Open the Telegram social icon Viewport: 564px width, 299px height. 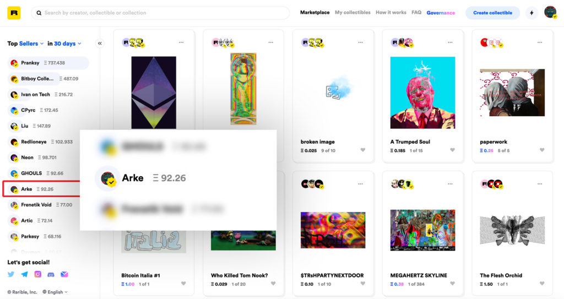coord(24,274)
